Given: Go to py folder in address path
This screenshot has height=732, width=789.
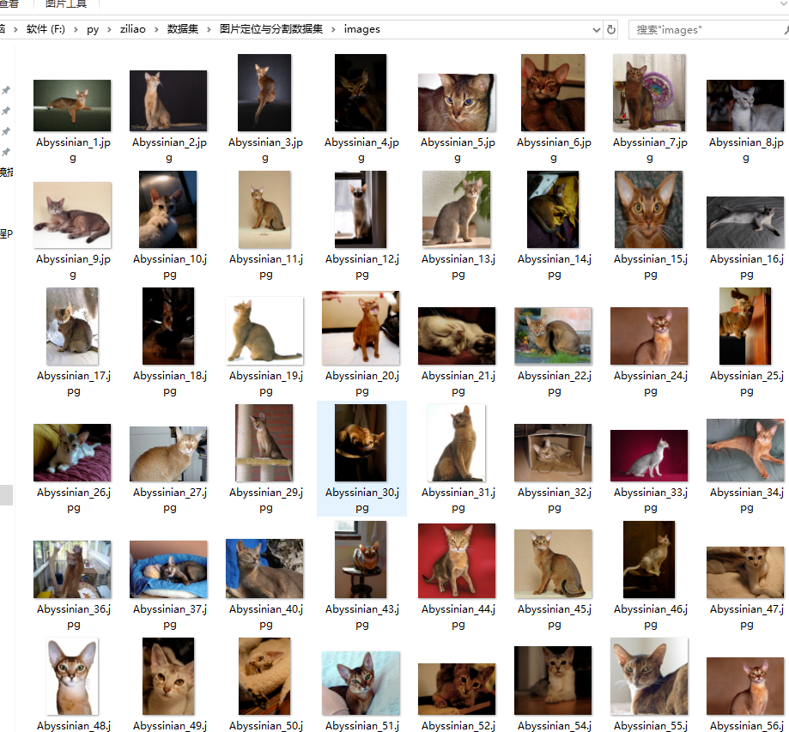Looking at the screenshot, I should (x=93, y=29).
